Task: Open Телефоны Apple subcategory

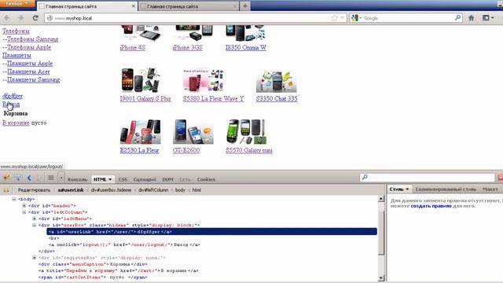Action: point(29,47)
